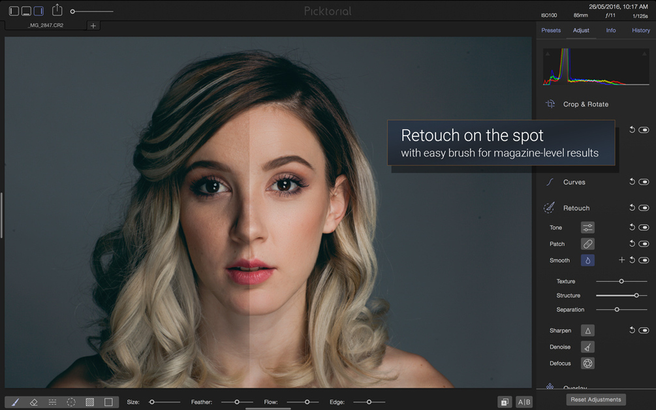
Task: Click the share export icon
Action: pyautogui.click(x=57, y=10)
